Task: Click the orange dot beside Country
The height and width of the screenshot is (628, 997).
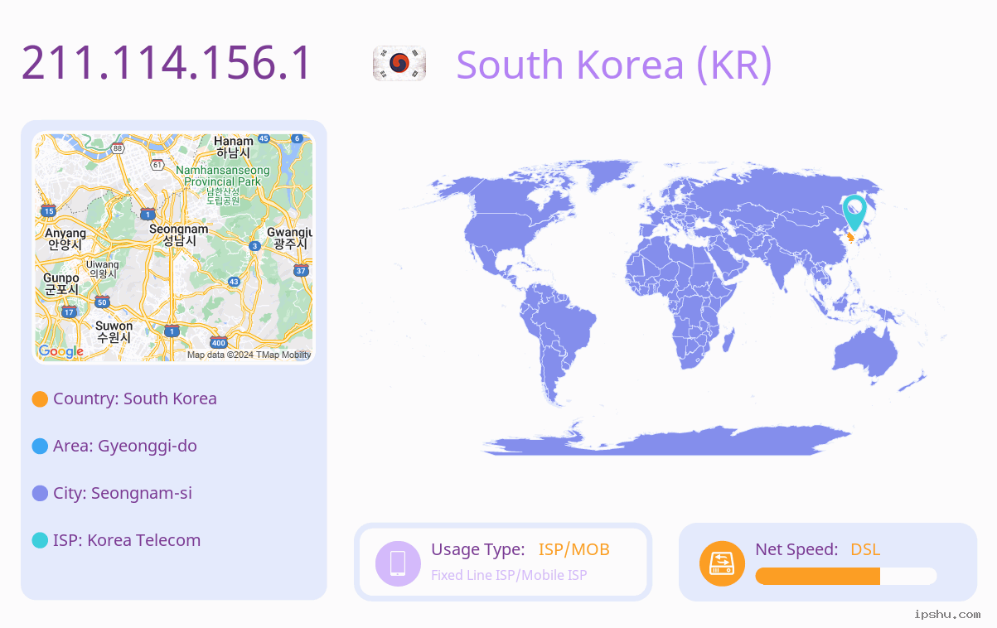Action: pos(40,399)
